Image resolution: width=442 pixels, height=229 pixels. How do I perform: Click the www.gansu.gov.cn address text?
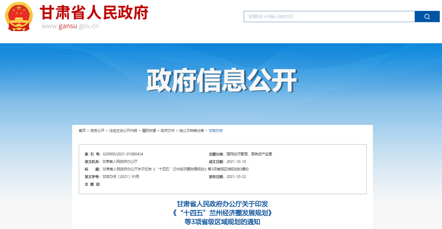point(70,26)
